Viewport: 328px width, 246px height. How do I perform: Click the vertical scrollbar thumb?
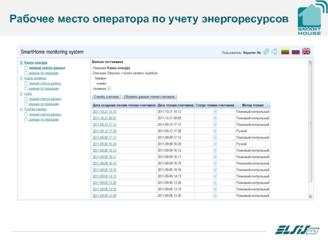tap(310, 123)
